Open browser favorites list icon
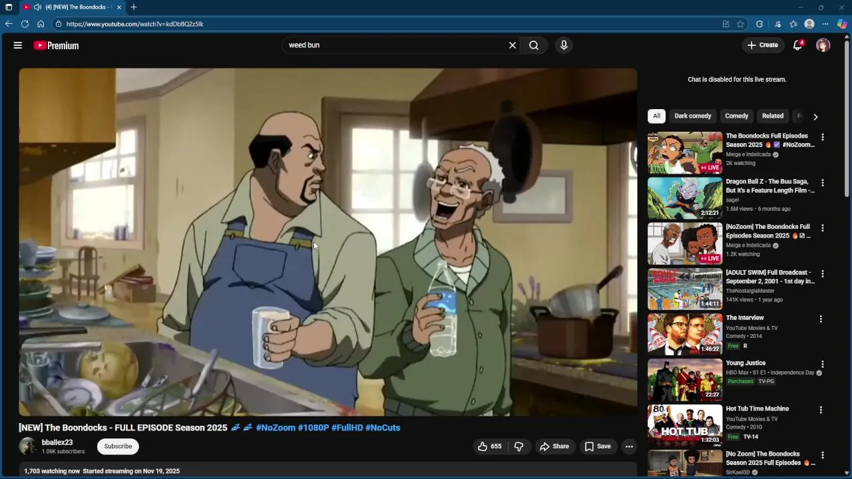The width and height of the screenshot is (852, 479). click(793, 24)
